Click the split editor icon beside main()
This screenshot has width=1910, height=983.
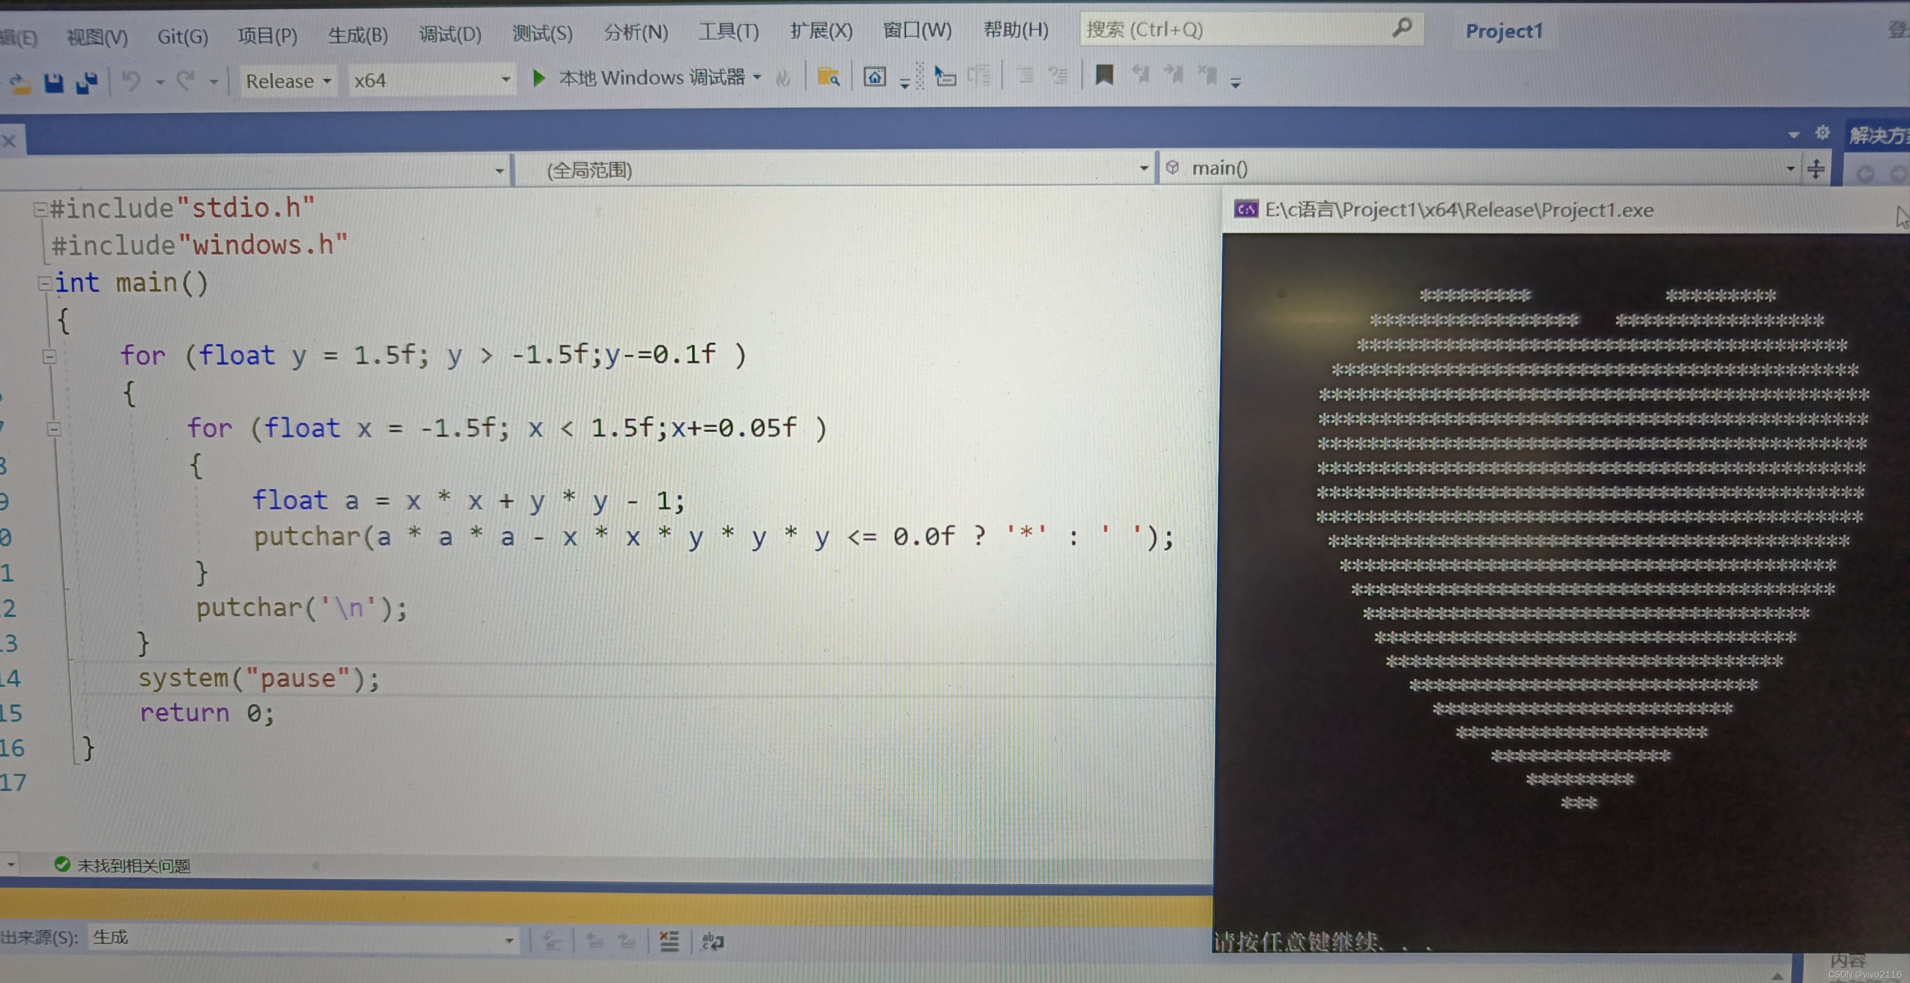coord(1816,169)
